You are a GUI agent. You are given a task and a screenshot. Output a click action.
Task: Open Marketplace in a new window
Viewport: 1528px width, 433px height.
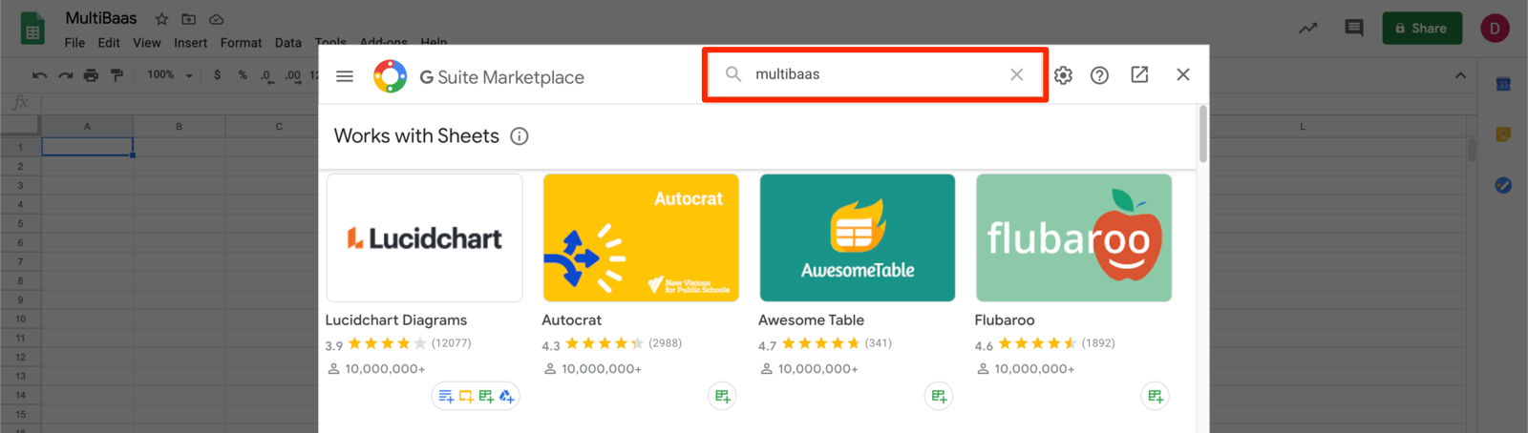(x=1139, y=74)
